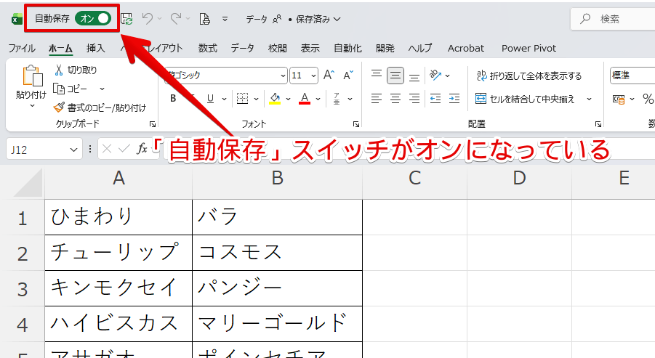Align text right
655x358 pixels.
(x=414, y=99)
